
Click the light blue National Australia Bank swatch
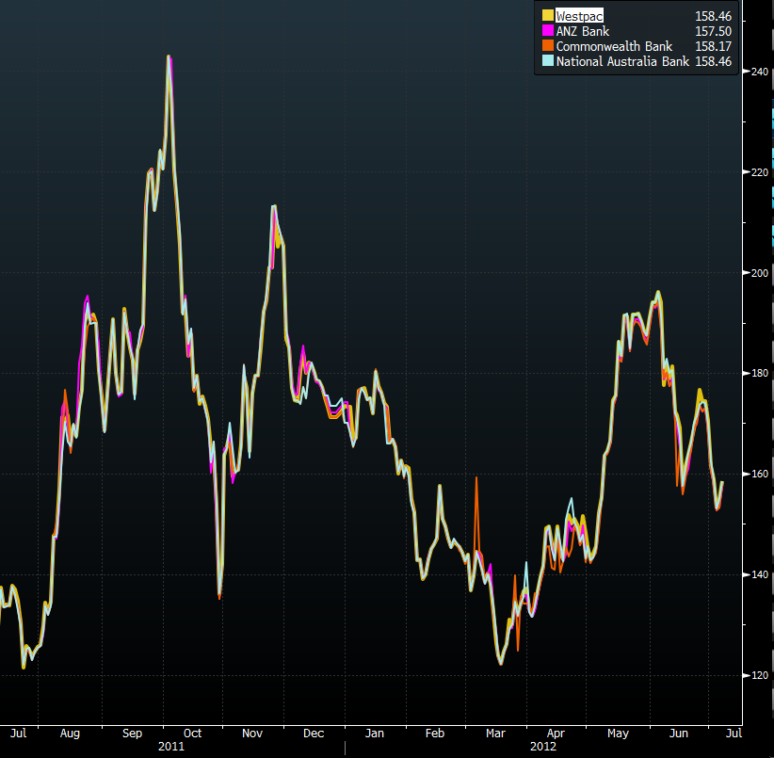[x=547, y=61]
